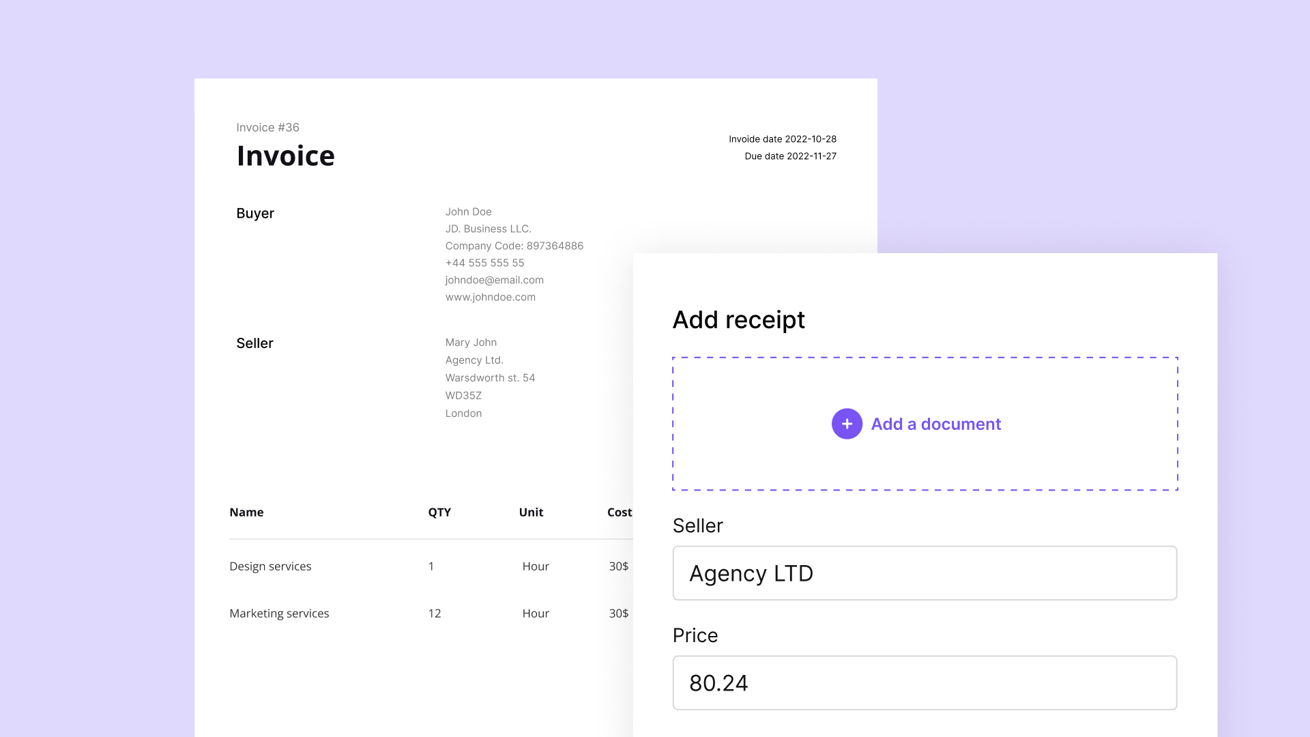The width and height of the screenshot is (1310, 737).
Task: Click the johndoe@email.com email address
Action: pyautogui.click(x=494, y=280)
